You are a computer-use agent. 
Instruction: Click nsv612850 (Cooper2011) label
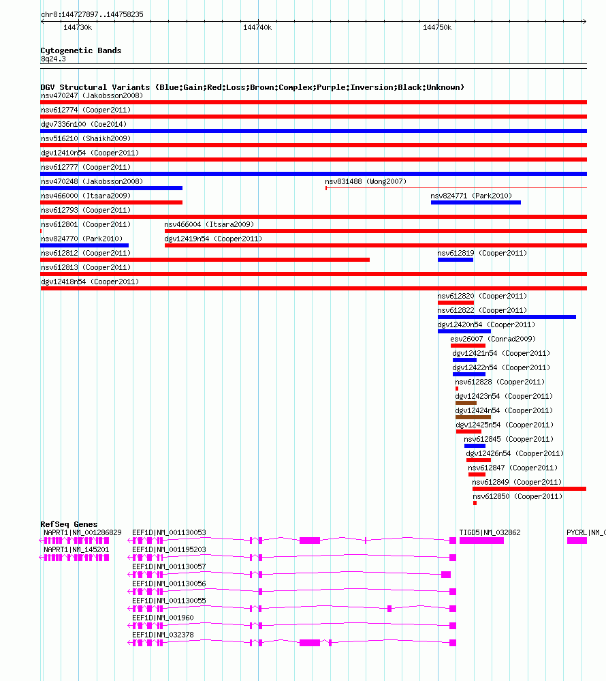[517, 497]
